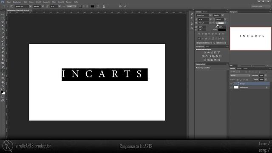The width and height of the screenshot is (272, 153).
Task: Select the Clone Stamp tool
Action: pyautogui.click(x=3, y=45)
